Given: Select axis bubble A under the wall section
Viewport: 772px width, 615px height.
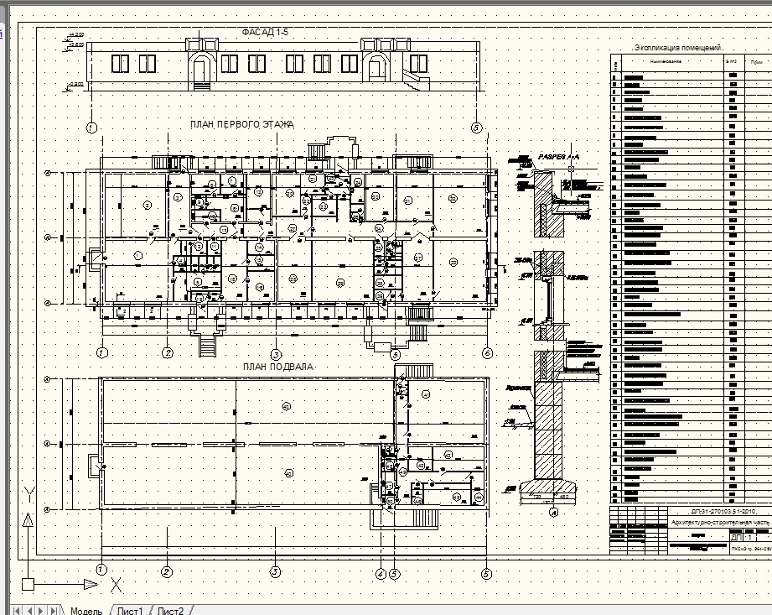Looking at the screenshot, I should (553, 513).
